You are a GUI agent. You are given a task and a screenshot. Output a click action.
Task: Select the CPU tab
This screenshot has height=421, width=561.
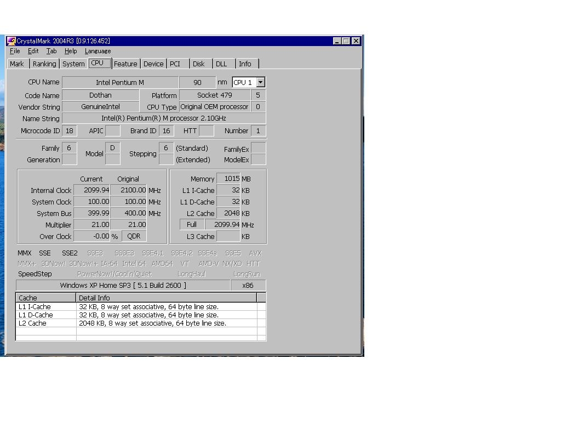click(x=100, y=63)
